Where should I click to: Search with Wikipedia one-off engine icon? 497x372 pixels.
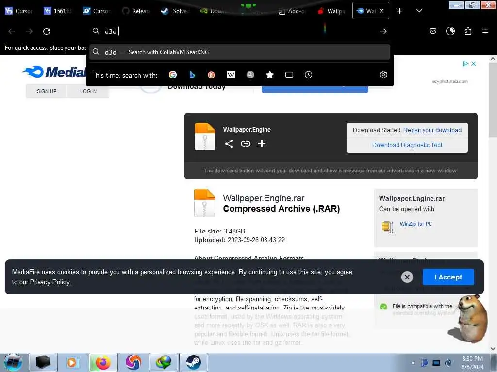[x=231, y=75]
